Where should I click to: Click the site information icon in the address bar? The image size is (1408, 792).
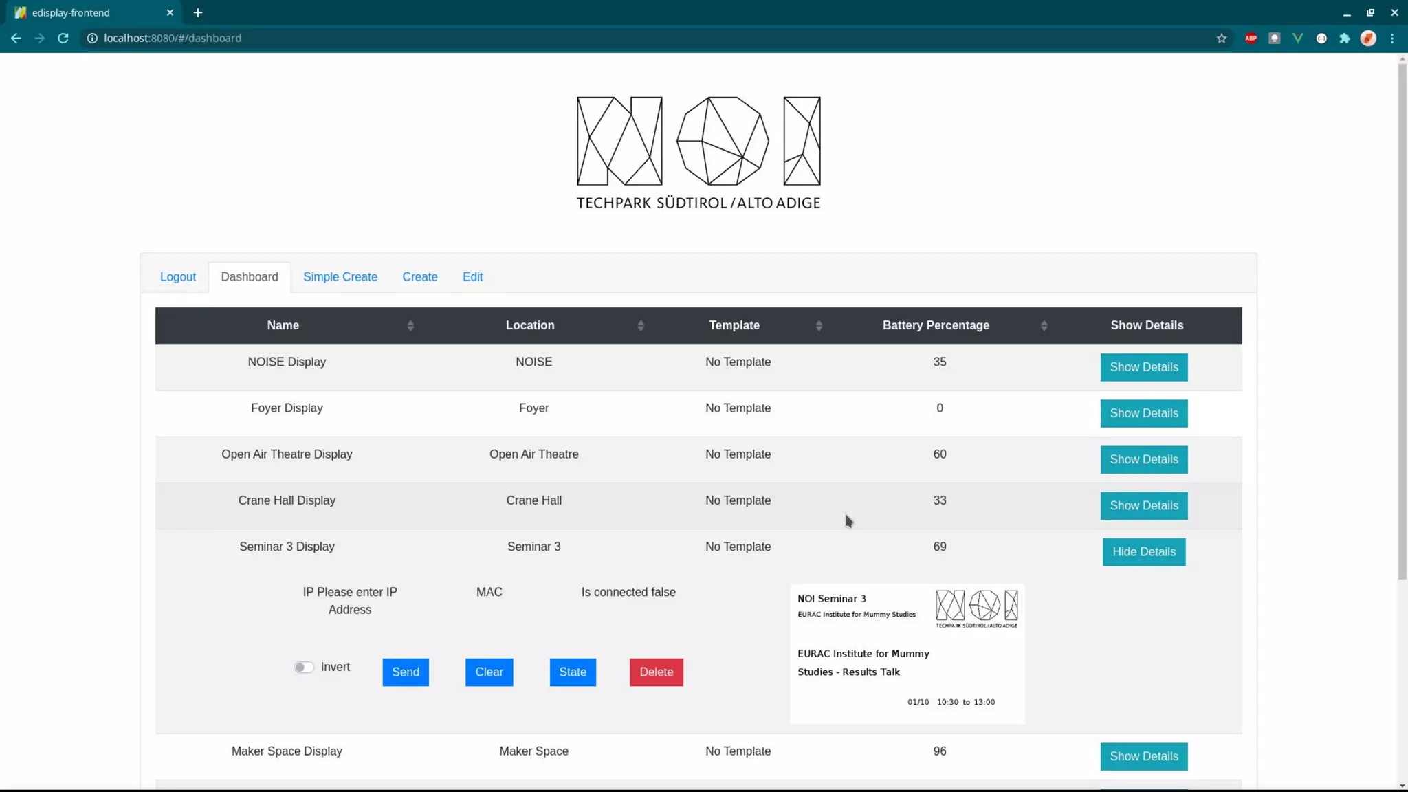(91, 38)
